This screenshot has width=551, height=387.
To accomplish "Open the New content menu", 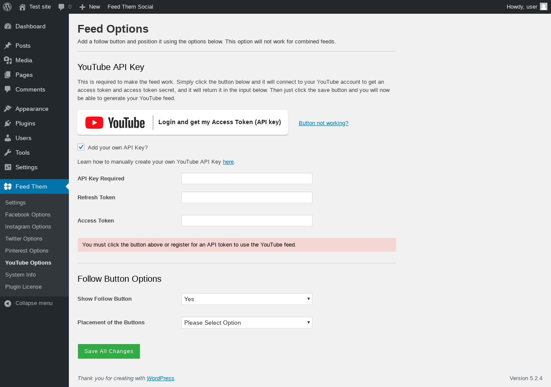I will (90, 7).
